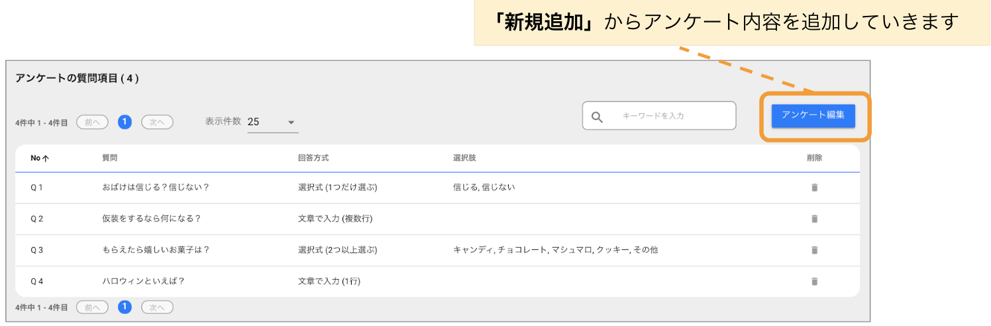Click the top 前へ pagination button
Image resolution: width=991 pixels, height=326 pixels.
[x=92, y=122]
